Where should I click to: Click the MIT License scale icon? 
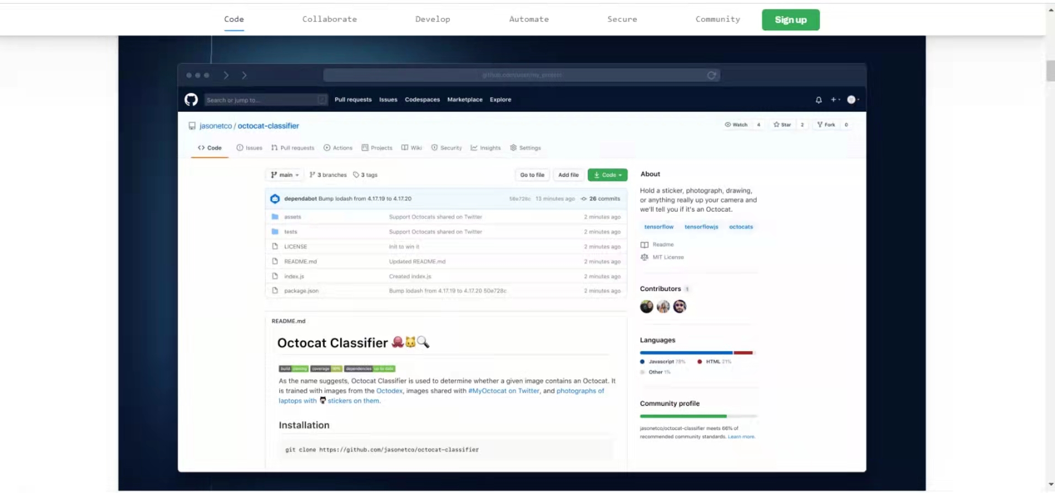pos(644,257)
